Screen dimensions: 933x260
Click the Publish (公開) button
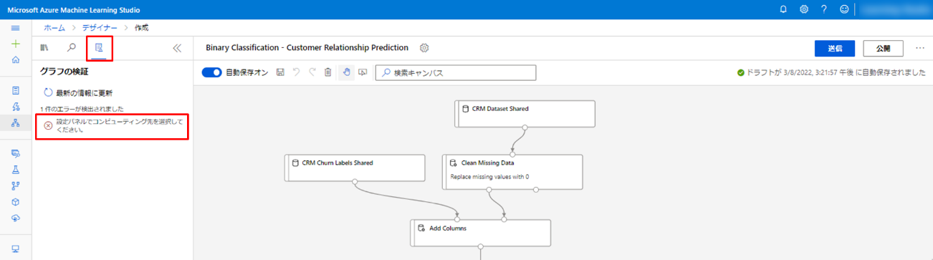[x=884, y=48]
